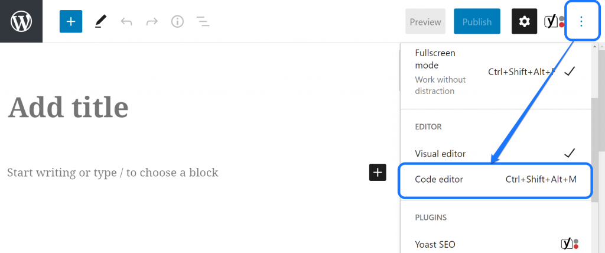Click the Redo arrow icon
Screen dimensions: 605x253
pyautogui.click(x=152, y=22)
